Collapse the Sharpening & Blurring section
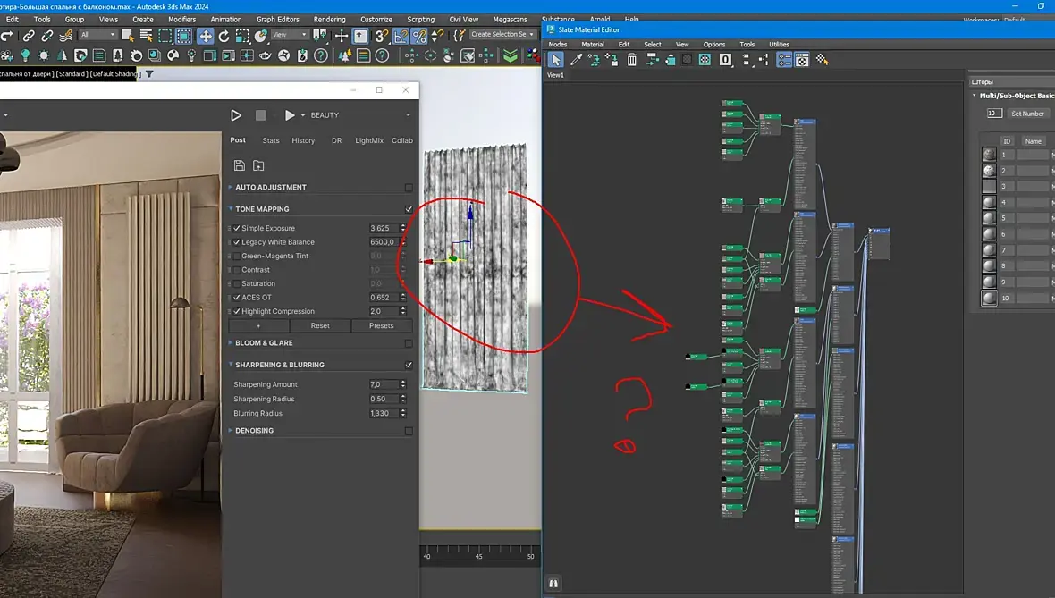Screen dimensions: 1055x598 click(x=230, y=365)
